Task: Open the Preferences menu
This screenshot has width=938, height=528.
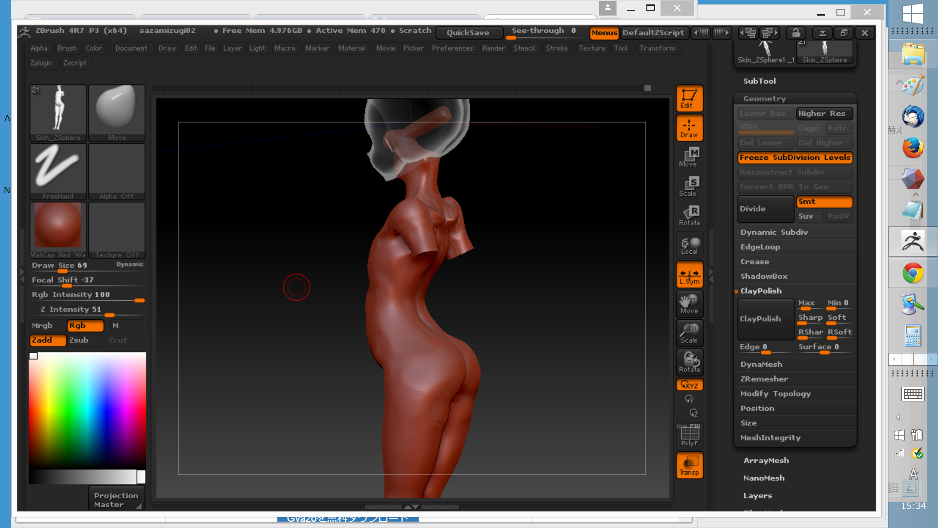Action: tap(452, 48)
